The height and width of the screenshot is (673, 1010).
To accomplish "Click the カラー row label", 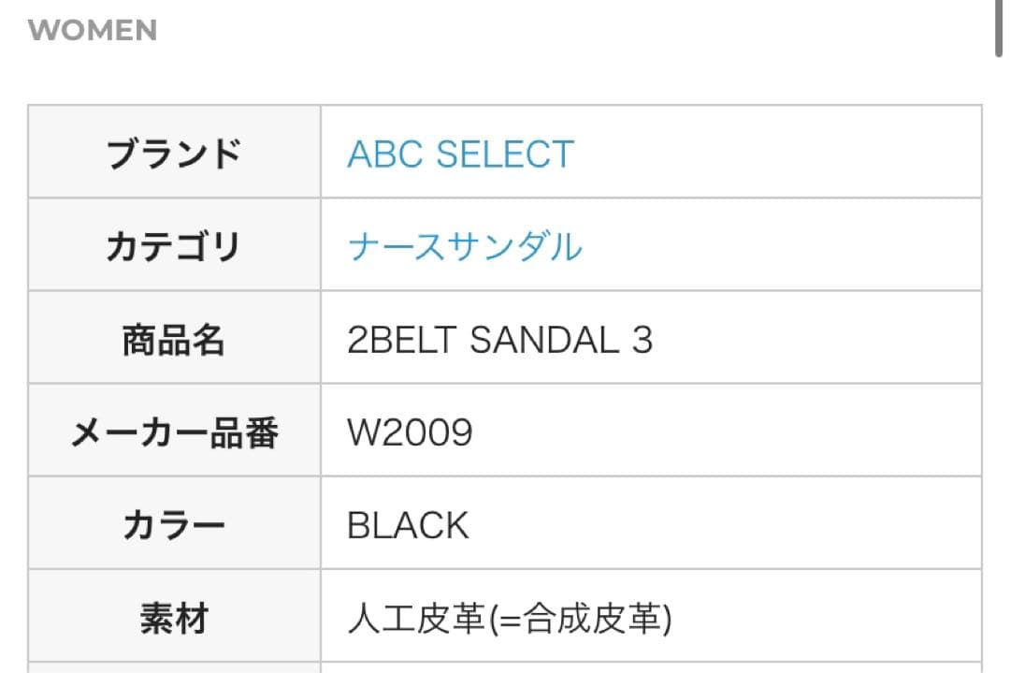I will [174, 525].
